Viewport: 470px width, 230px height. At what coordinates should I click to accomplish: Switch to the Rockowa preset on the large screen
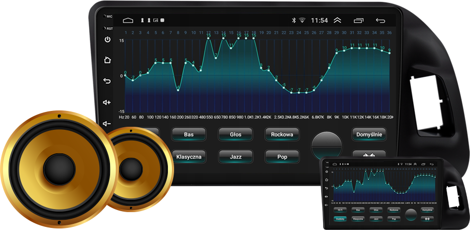282,134
